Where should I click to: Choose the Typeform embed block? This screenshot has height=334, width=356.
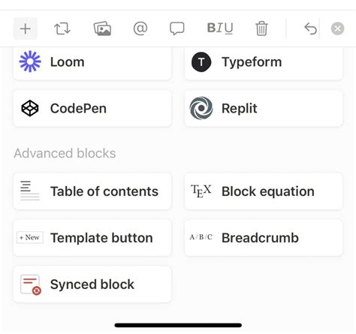click(264, 62)
